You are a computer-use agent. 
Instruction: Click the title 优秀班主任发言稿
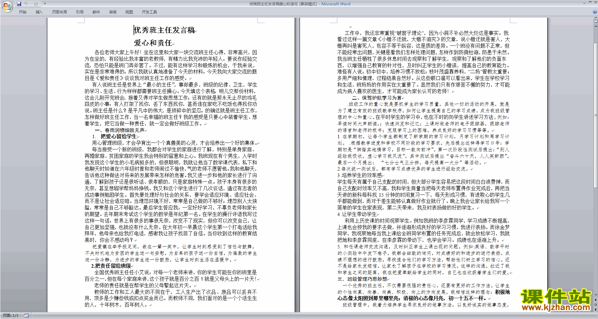164,30
